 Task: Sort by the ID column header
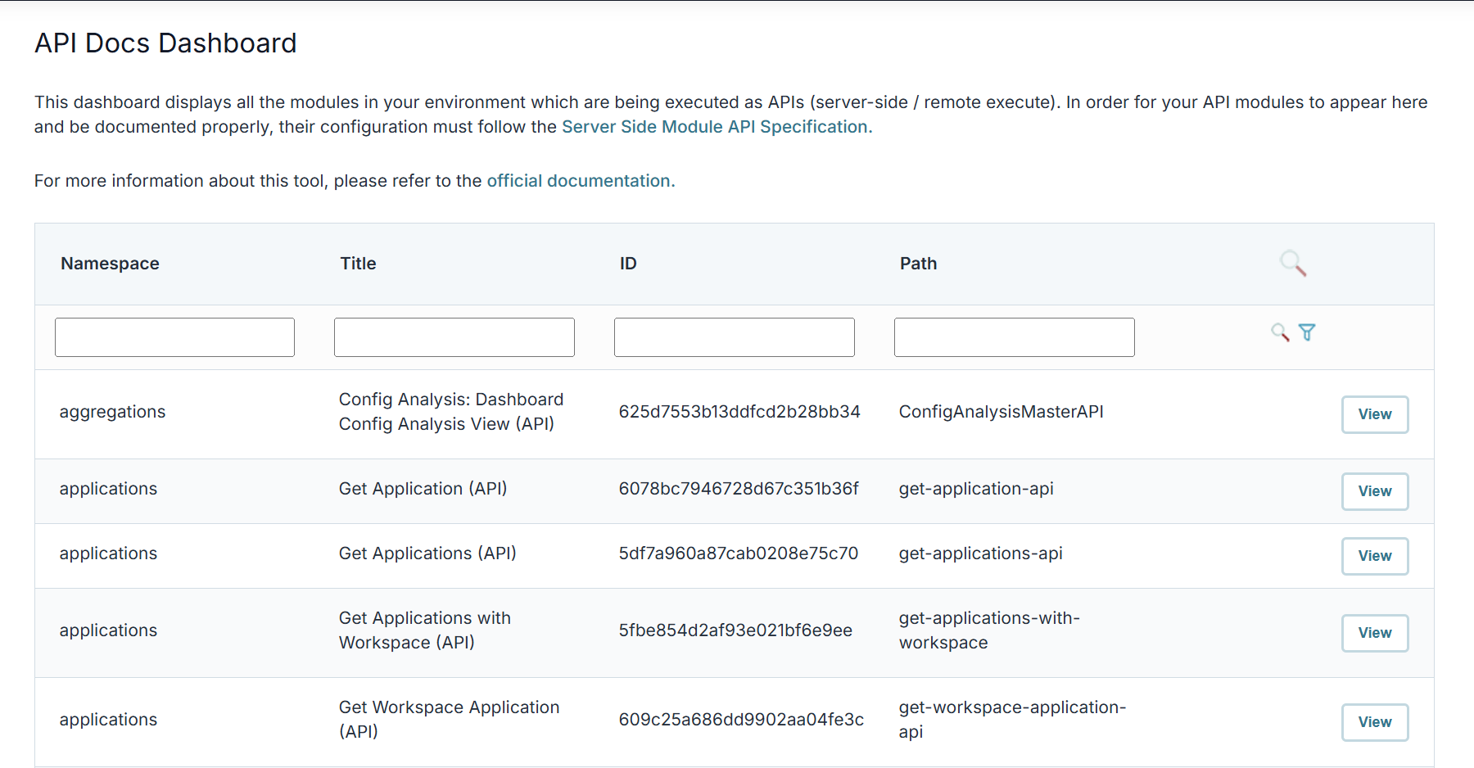click(x=628, y=264)
